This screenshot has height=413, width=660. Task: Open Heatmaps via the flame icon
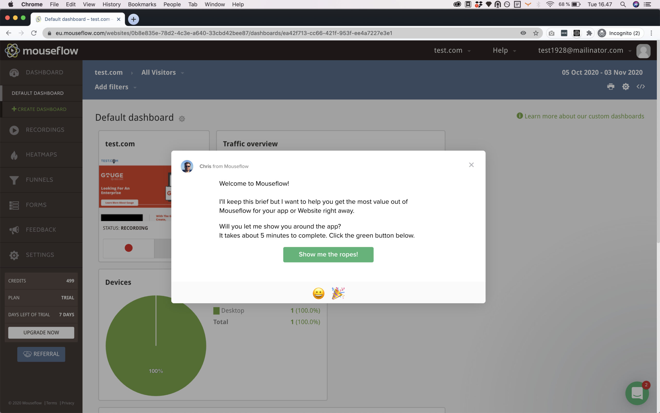click(14, 155)
